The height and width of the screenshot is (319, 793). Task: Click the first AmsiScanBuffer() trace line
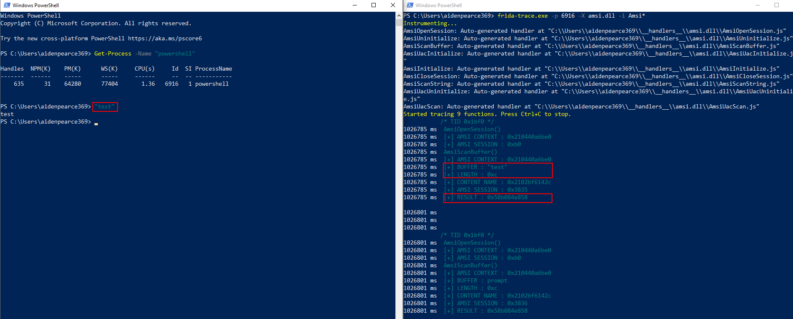point(471,152)
